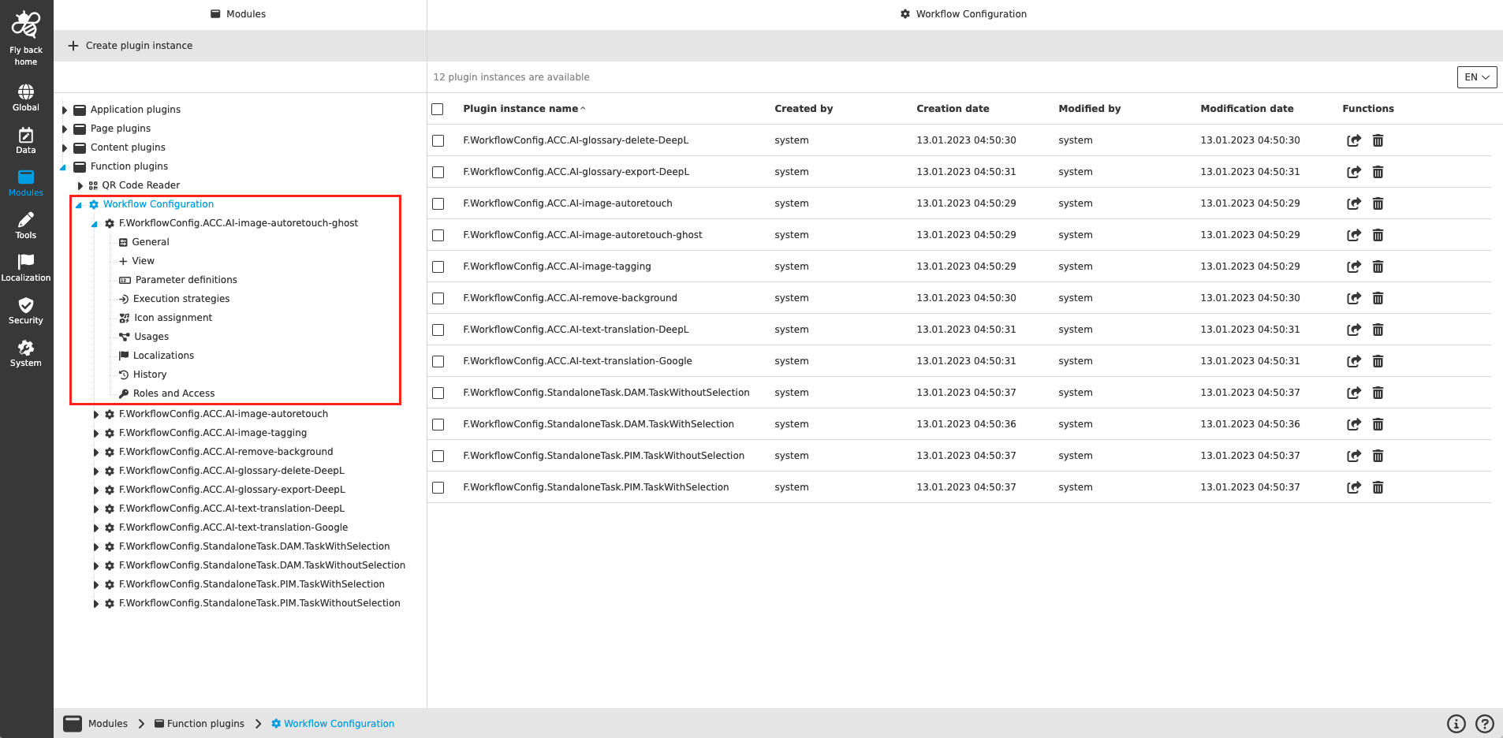Delete the AI-glossary-delete-DeepL instance
The image size is (1503, 738).
[1378, 140]
